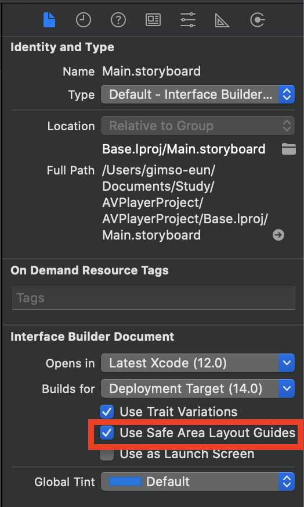This screenshot has width=304, height=507.
Task: Reveal full path in Finder arrow
Action: pyautogui.click(x=278, y=235)
